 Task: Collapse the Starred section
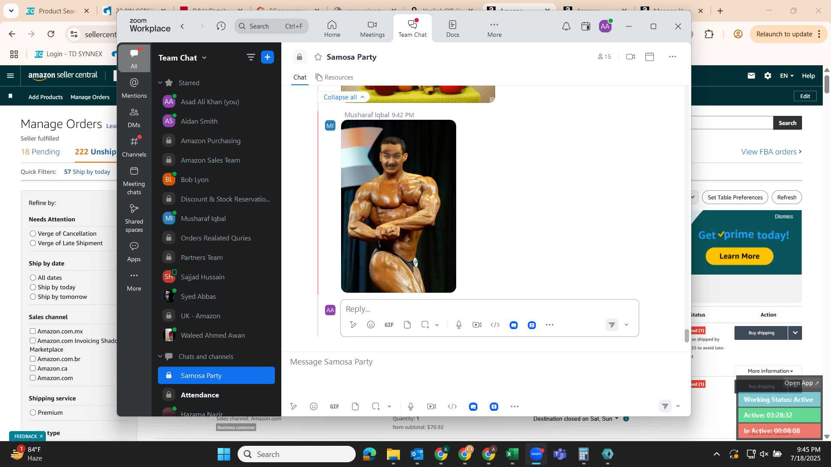coord(160,83)
